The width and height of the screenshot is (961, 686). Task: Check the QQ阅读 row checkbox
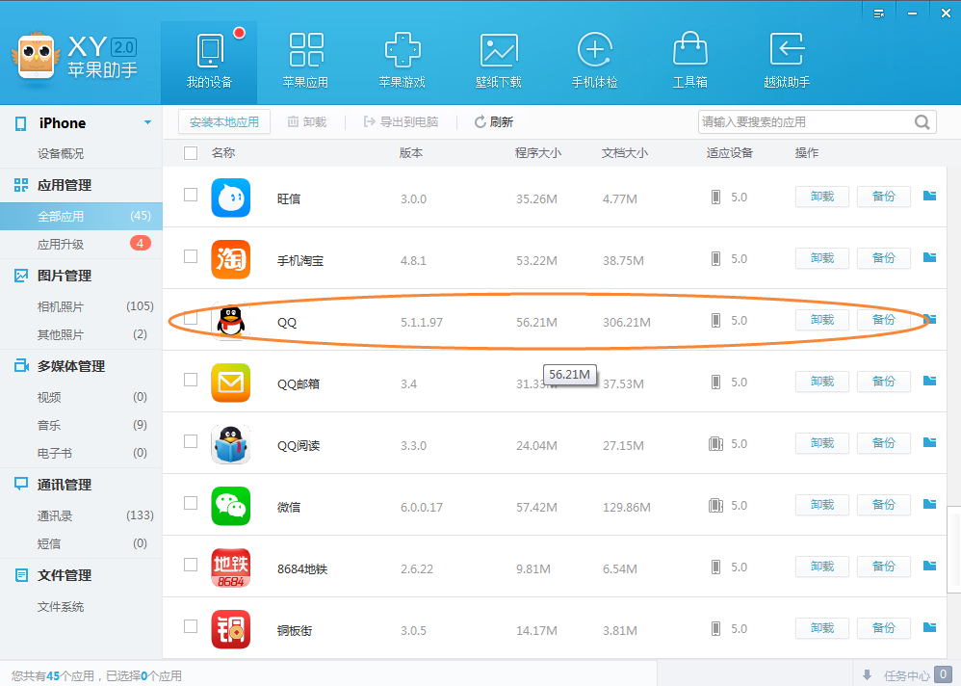coord(191,441)
